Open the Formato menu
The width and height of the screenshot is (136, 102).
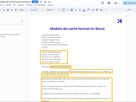(x=29, y=5)
